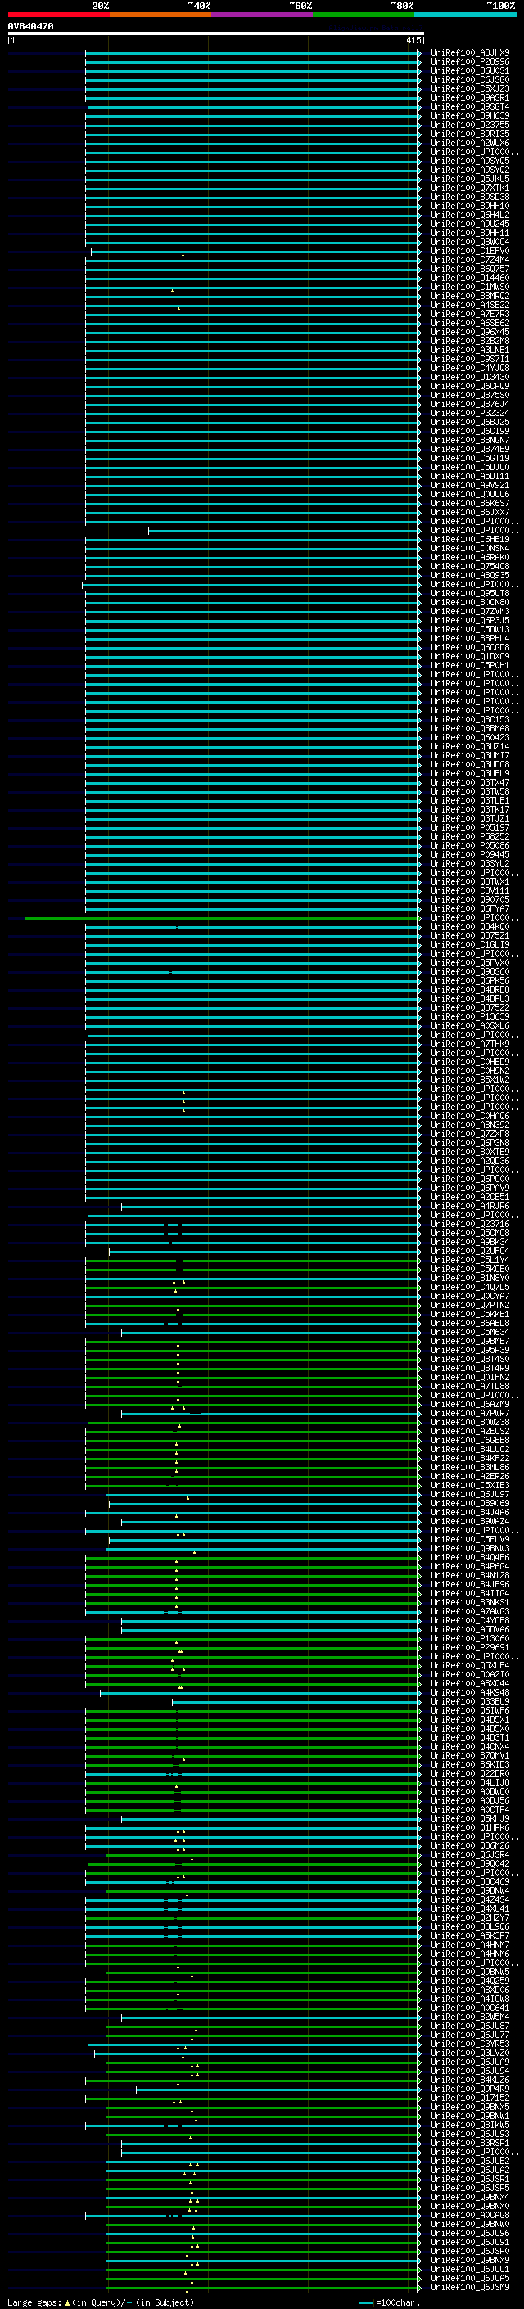
Task: Open hit UniRef100_A8JHX9
Action: [x=469, y=53]
